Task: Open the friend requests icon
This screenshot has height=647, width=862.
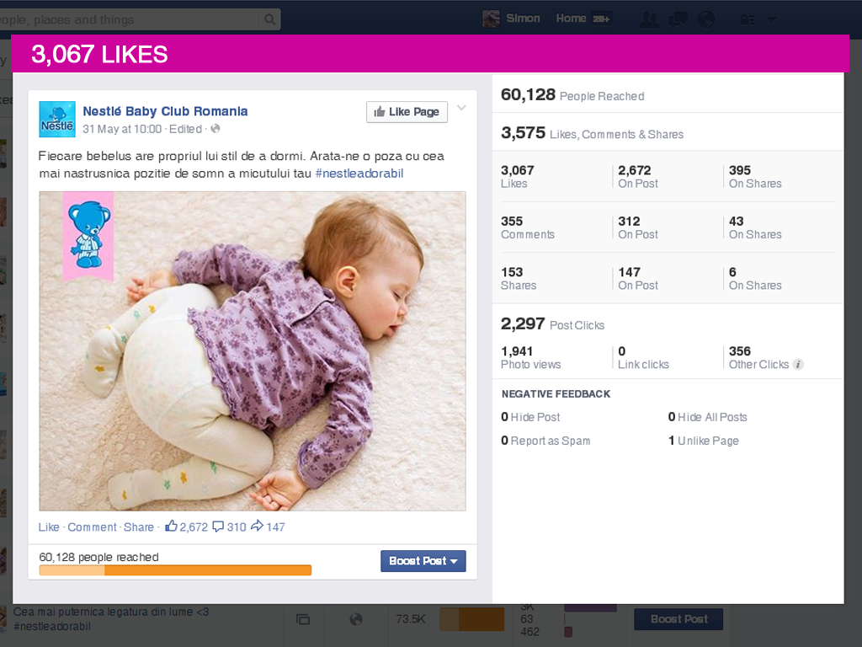Action: tap(649, 20)
